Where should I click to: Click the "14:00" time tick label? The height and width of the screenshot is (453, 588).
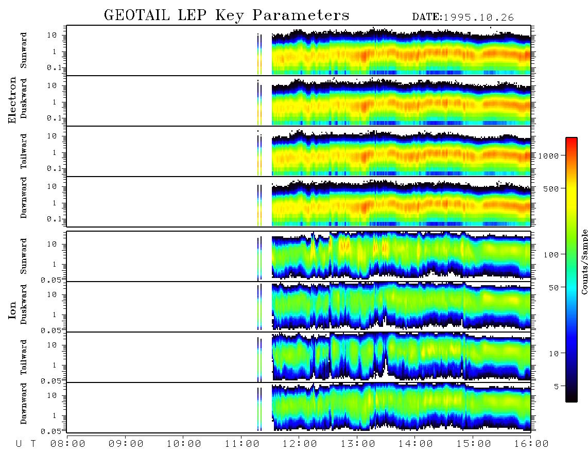click(416, 444)
